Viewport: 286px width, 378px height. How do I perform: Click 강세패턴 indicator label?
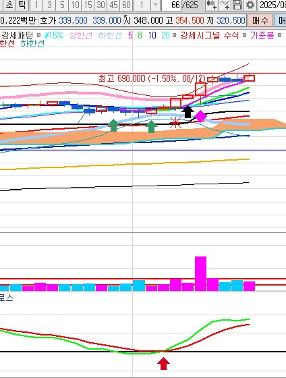tap(17, 35)
